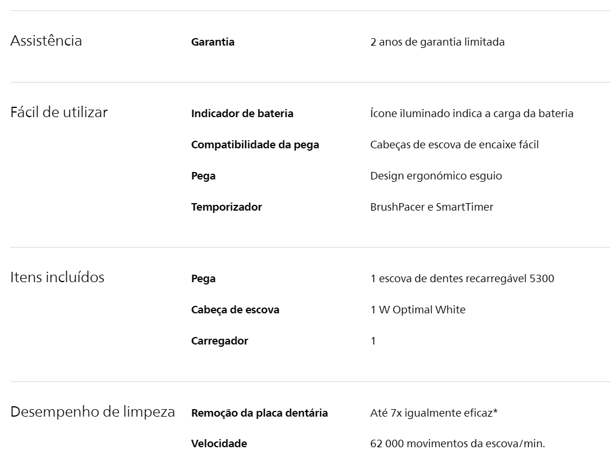The height and width of the screenshot is (468, 610).
Task: Click the '1 W Optimal White' value
Action: click(418, 310)
